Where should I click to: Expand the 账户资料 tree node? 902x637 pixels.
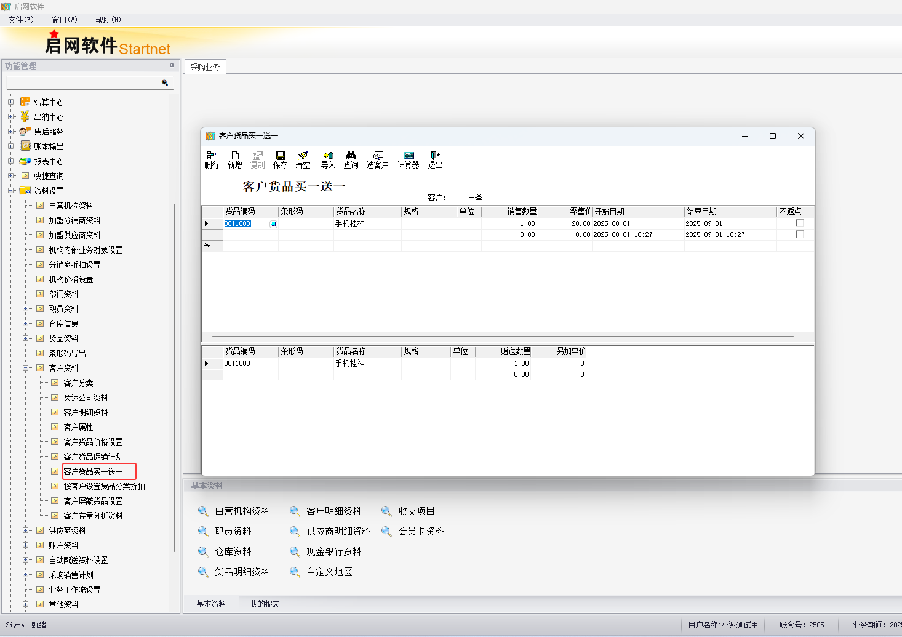coord(25,545)
